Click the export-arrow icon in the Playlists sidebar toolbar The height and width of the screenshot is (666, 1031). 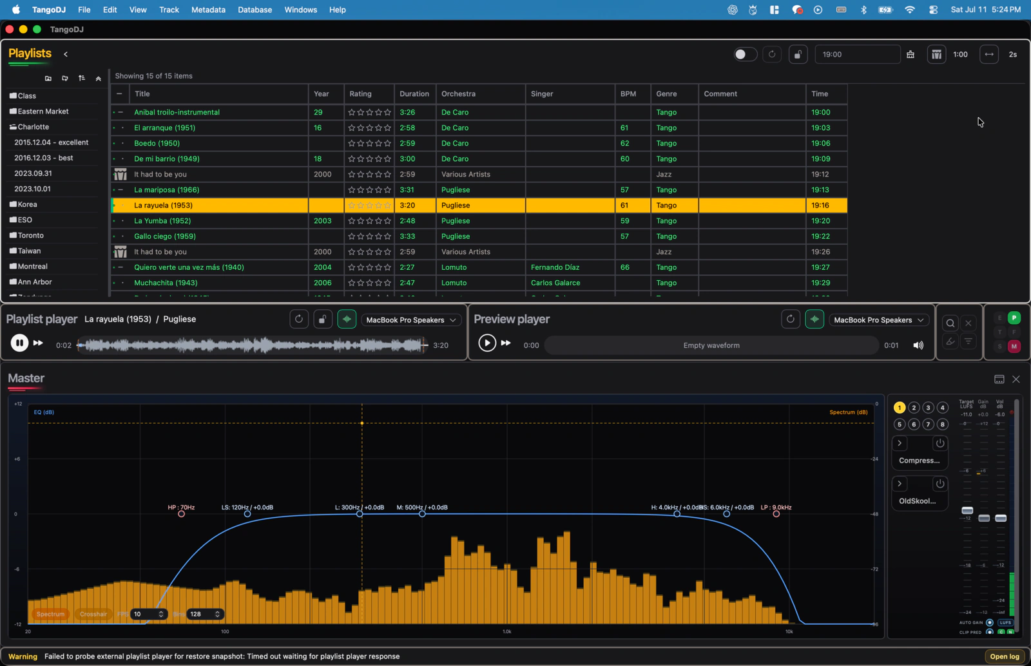click(x=65, y=79)
